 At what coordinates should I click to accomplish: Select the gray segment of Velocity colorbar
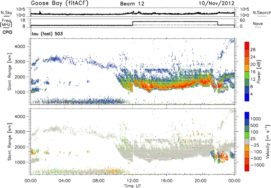tap(247, 142)
